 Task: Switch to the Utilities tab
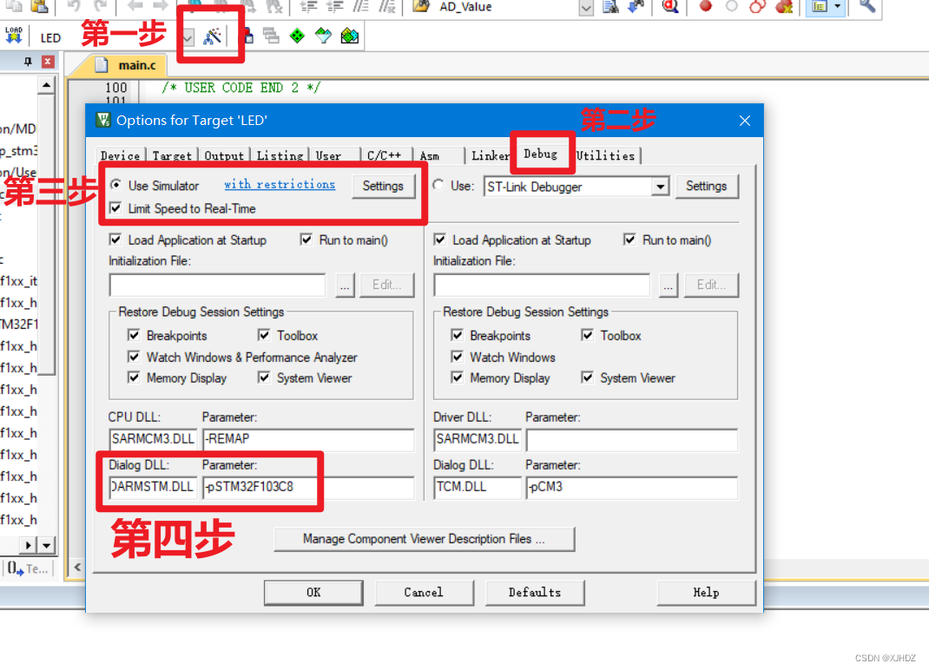tap(605, 156)
